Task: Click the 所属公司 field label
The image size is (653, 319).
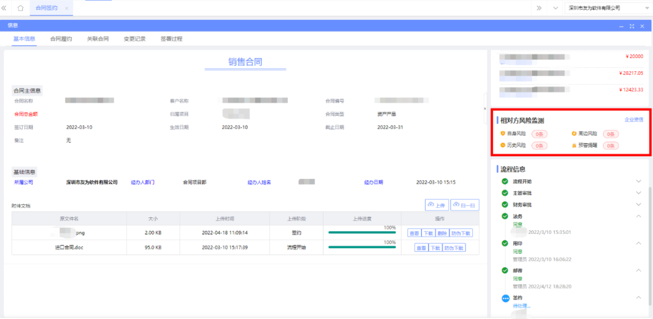Action: pyautogui.click(x=24, y=182)
